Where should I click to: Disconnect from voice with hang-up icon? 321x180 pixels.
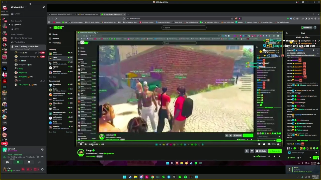tap(42, 157)
